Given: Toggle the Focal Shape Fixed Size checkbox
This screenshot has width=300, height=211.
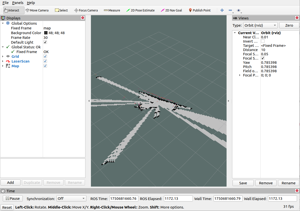Looking at the screenshot, I should point(263,58).
